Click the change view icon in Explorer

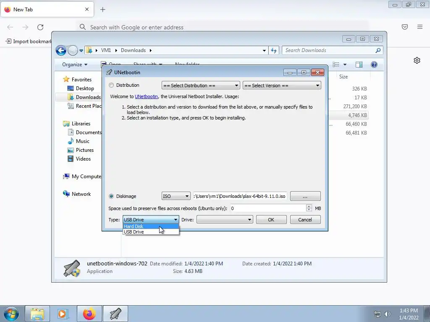(x=336, y=65)
